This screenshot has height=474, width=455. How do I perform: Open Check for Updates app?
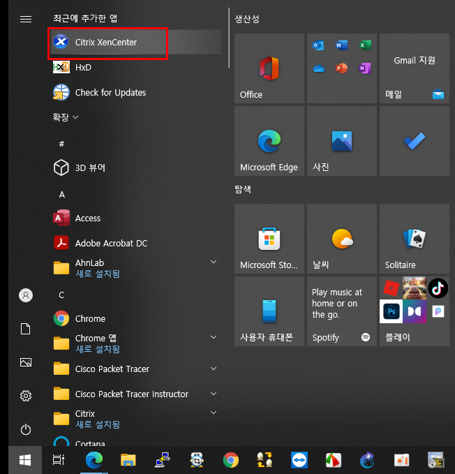pyautogui.click(x=136, y=92)
